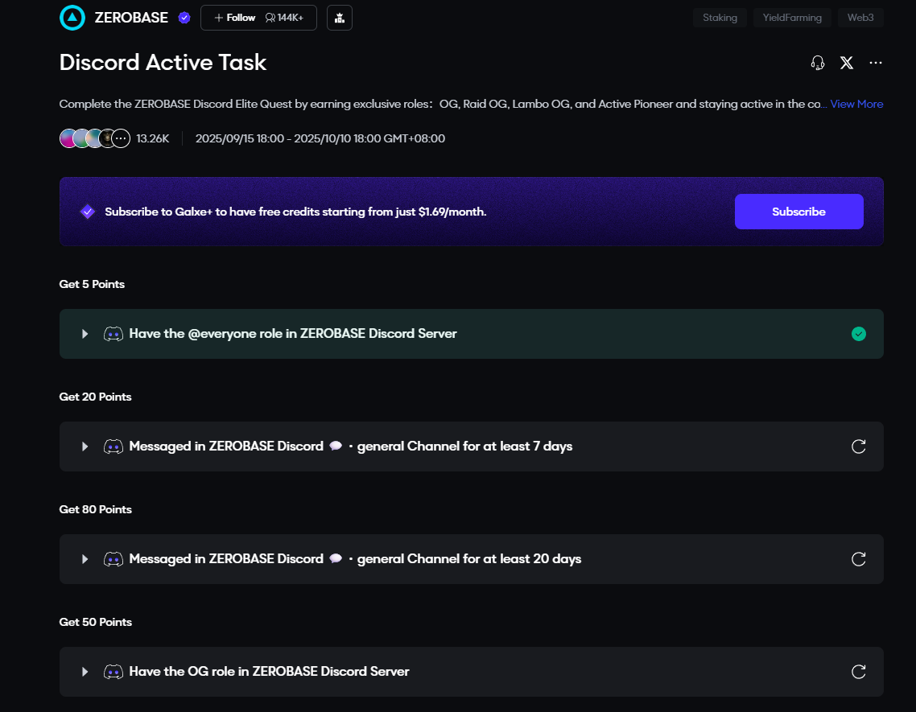Click the ZEROBASE avatar logo

click(72, 17)
